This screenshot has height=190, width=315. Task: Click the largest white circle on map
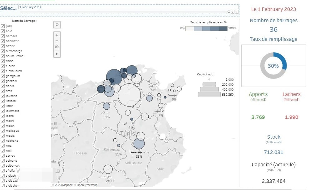tap(129, 95)
